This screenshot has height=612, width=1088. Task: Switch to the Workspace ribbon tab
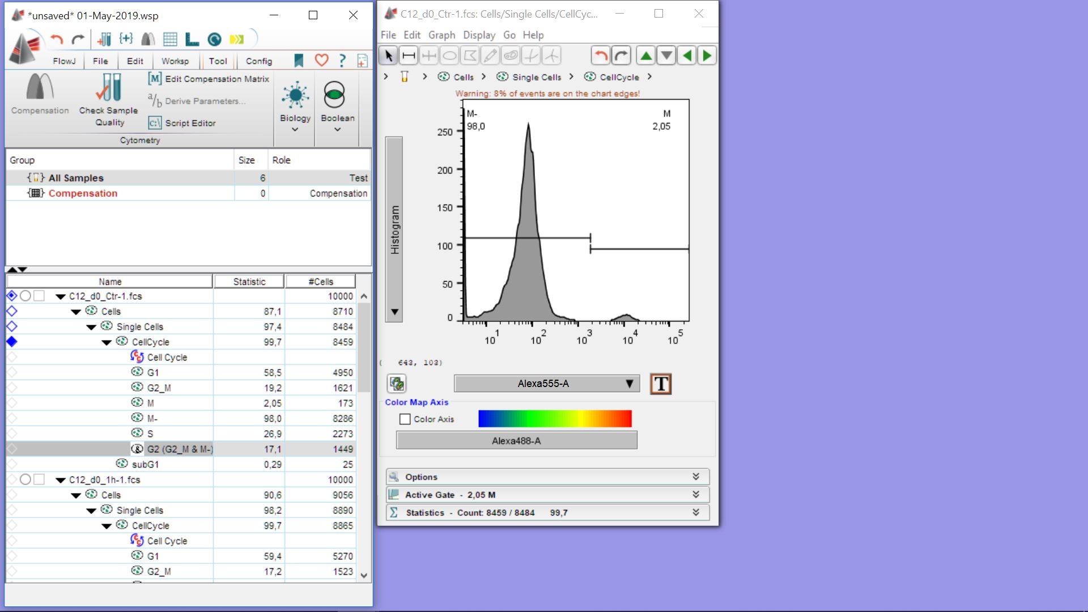(x=175, y=61)
